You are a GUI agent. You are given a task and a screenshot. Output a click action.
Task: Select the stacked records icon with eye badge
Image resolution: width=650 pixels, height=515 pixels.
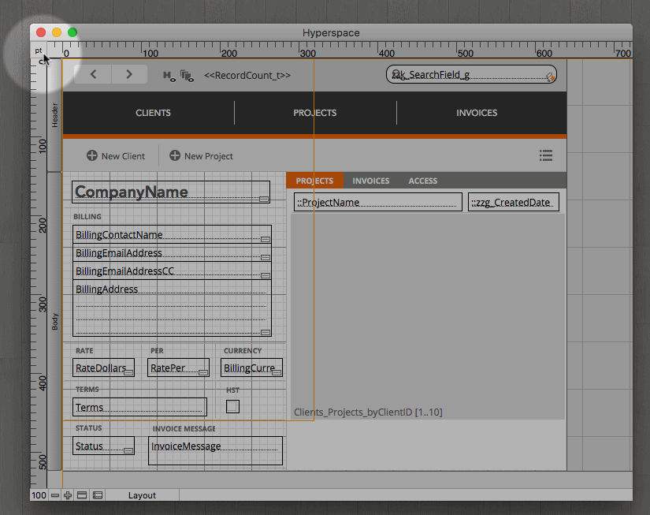187,76
